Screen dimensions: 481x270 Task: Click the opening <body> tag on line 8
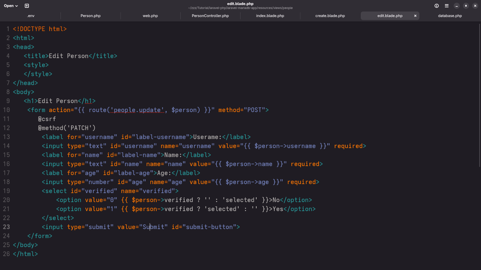coord(23,92)
